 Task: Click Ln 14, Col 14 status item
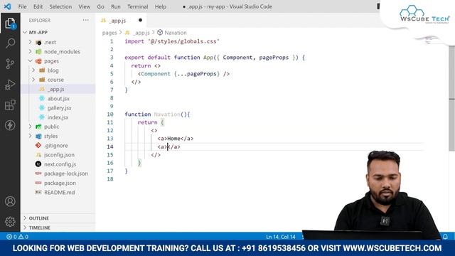tap(281, 237)
